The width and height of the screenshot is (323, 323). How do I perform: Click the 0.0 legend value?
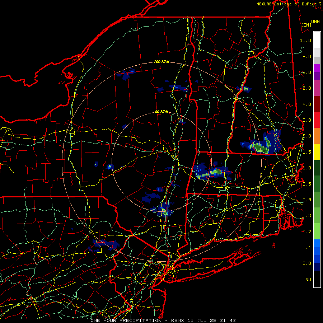[307, 263]
